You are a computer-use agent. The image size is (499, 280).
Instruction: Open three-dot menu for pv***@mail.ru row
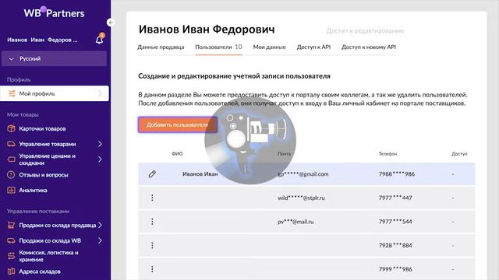click(152, 222)
